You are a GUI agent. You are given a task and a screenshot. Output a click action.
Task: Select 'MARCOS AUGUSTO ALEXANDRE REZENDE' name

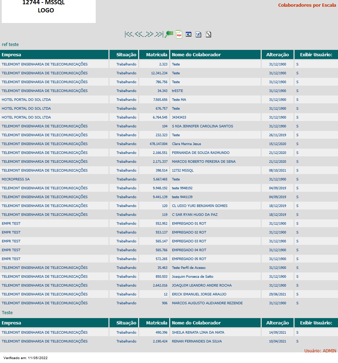point(207,303)
